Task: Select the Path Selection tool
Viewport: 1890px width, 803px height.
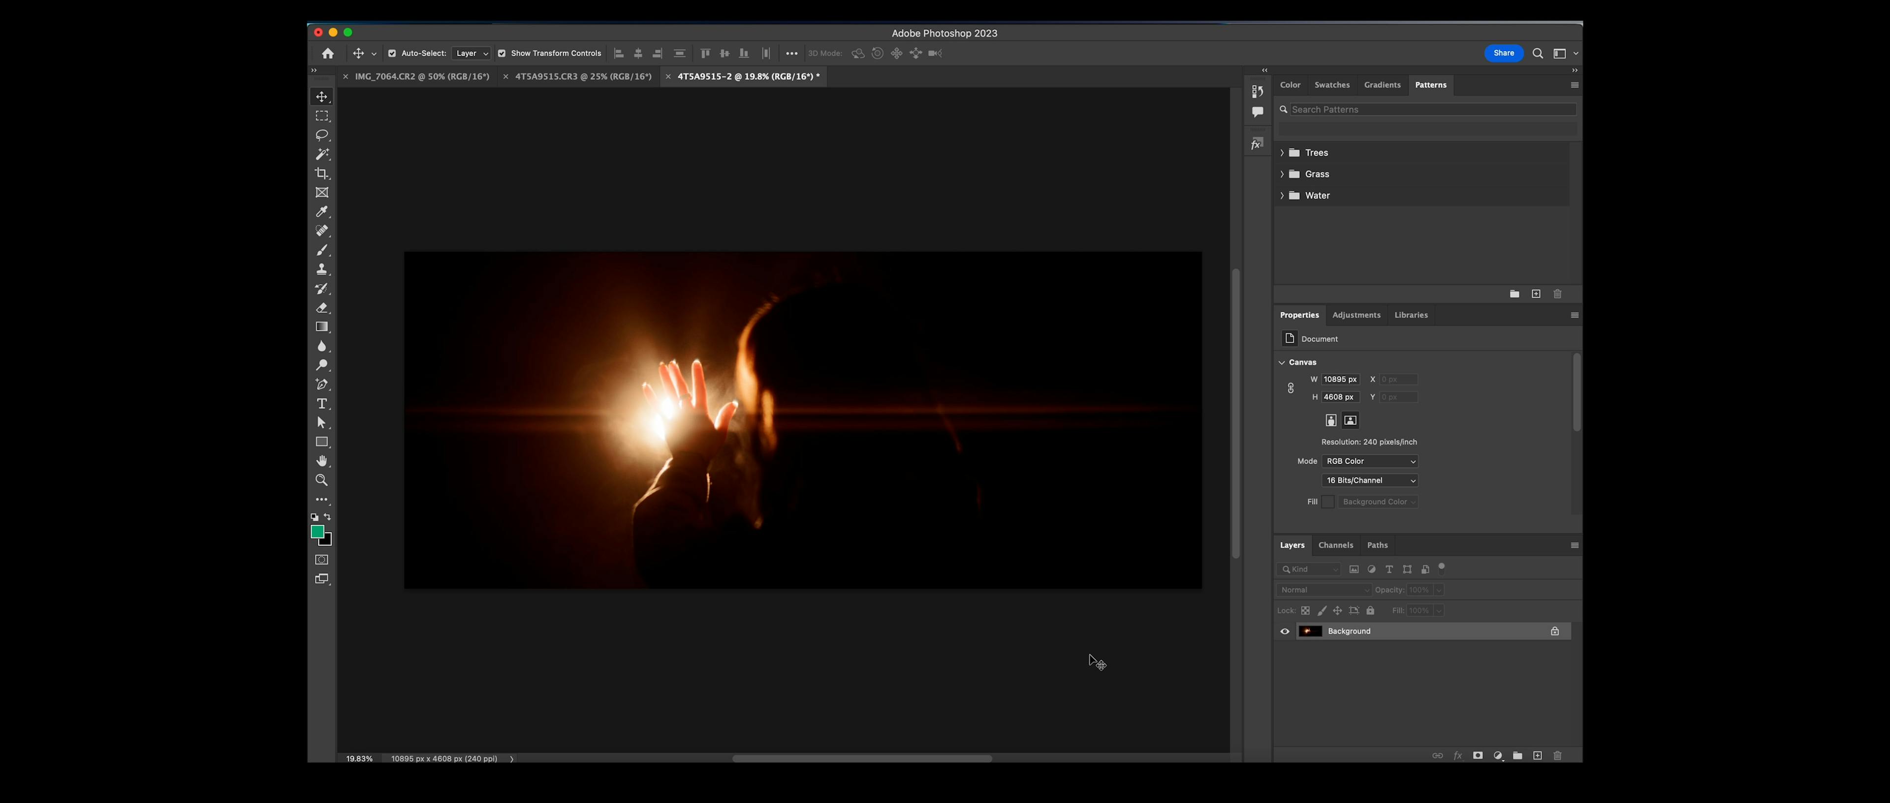Action: (x=321, y=422)
